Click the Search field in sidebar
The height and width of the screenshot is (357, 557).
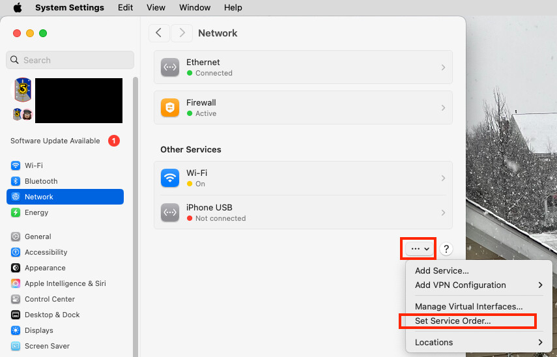pyautogui.click(x=70, y=60)
